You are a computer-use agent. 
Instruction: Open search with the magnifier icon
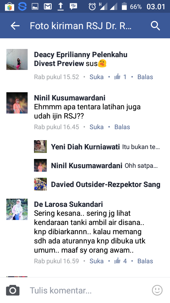[x=155, y=26]
